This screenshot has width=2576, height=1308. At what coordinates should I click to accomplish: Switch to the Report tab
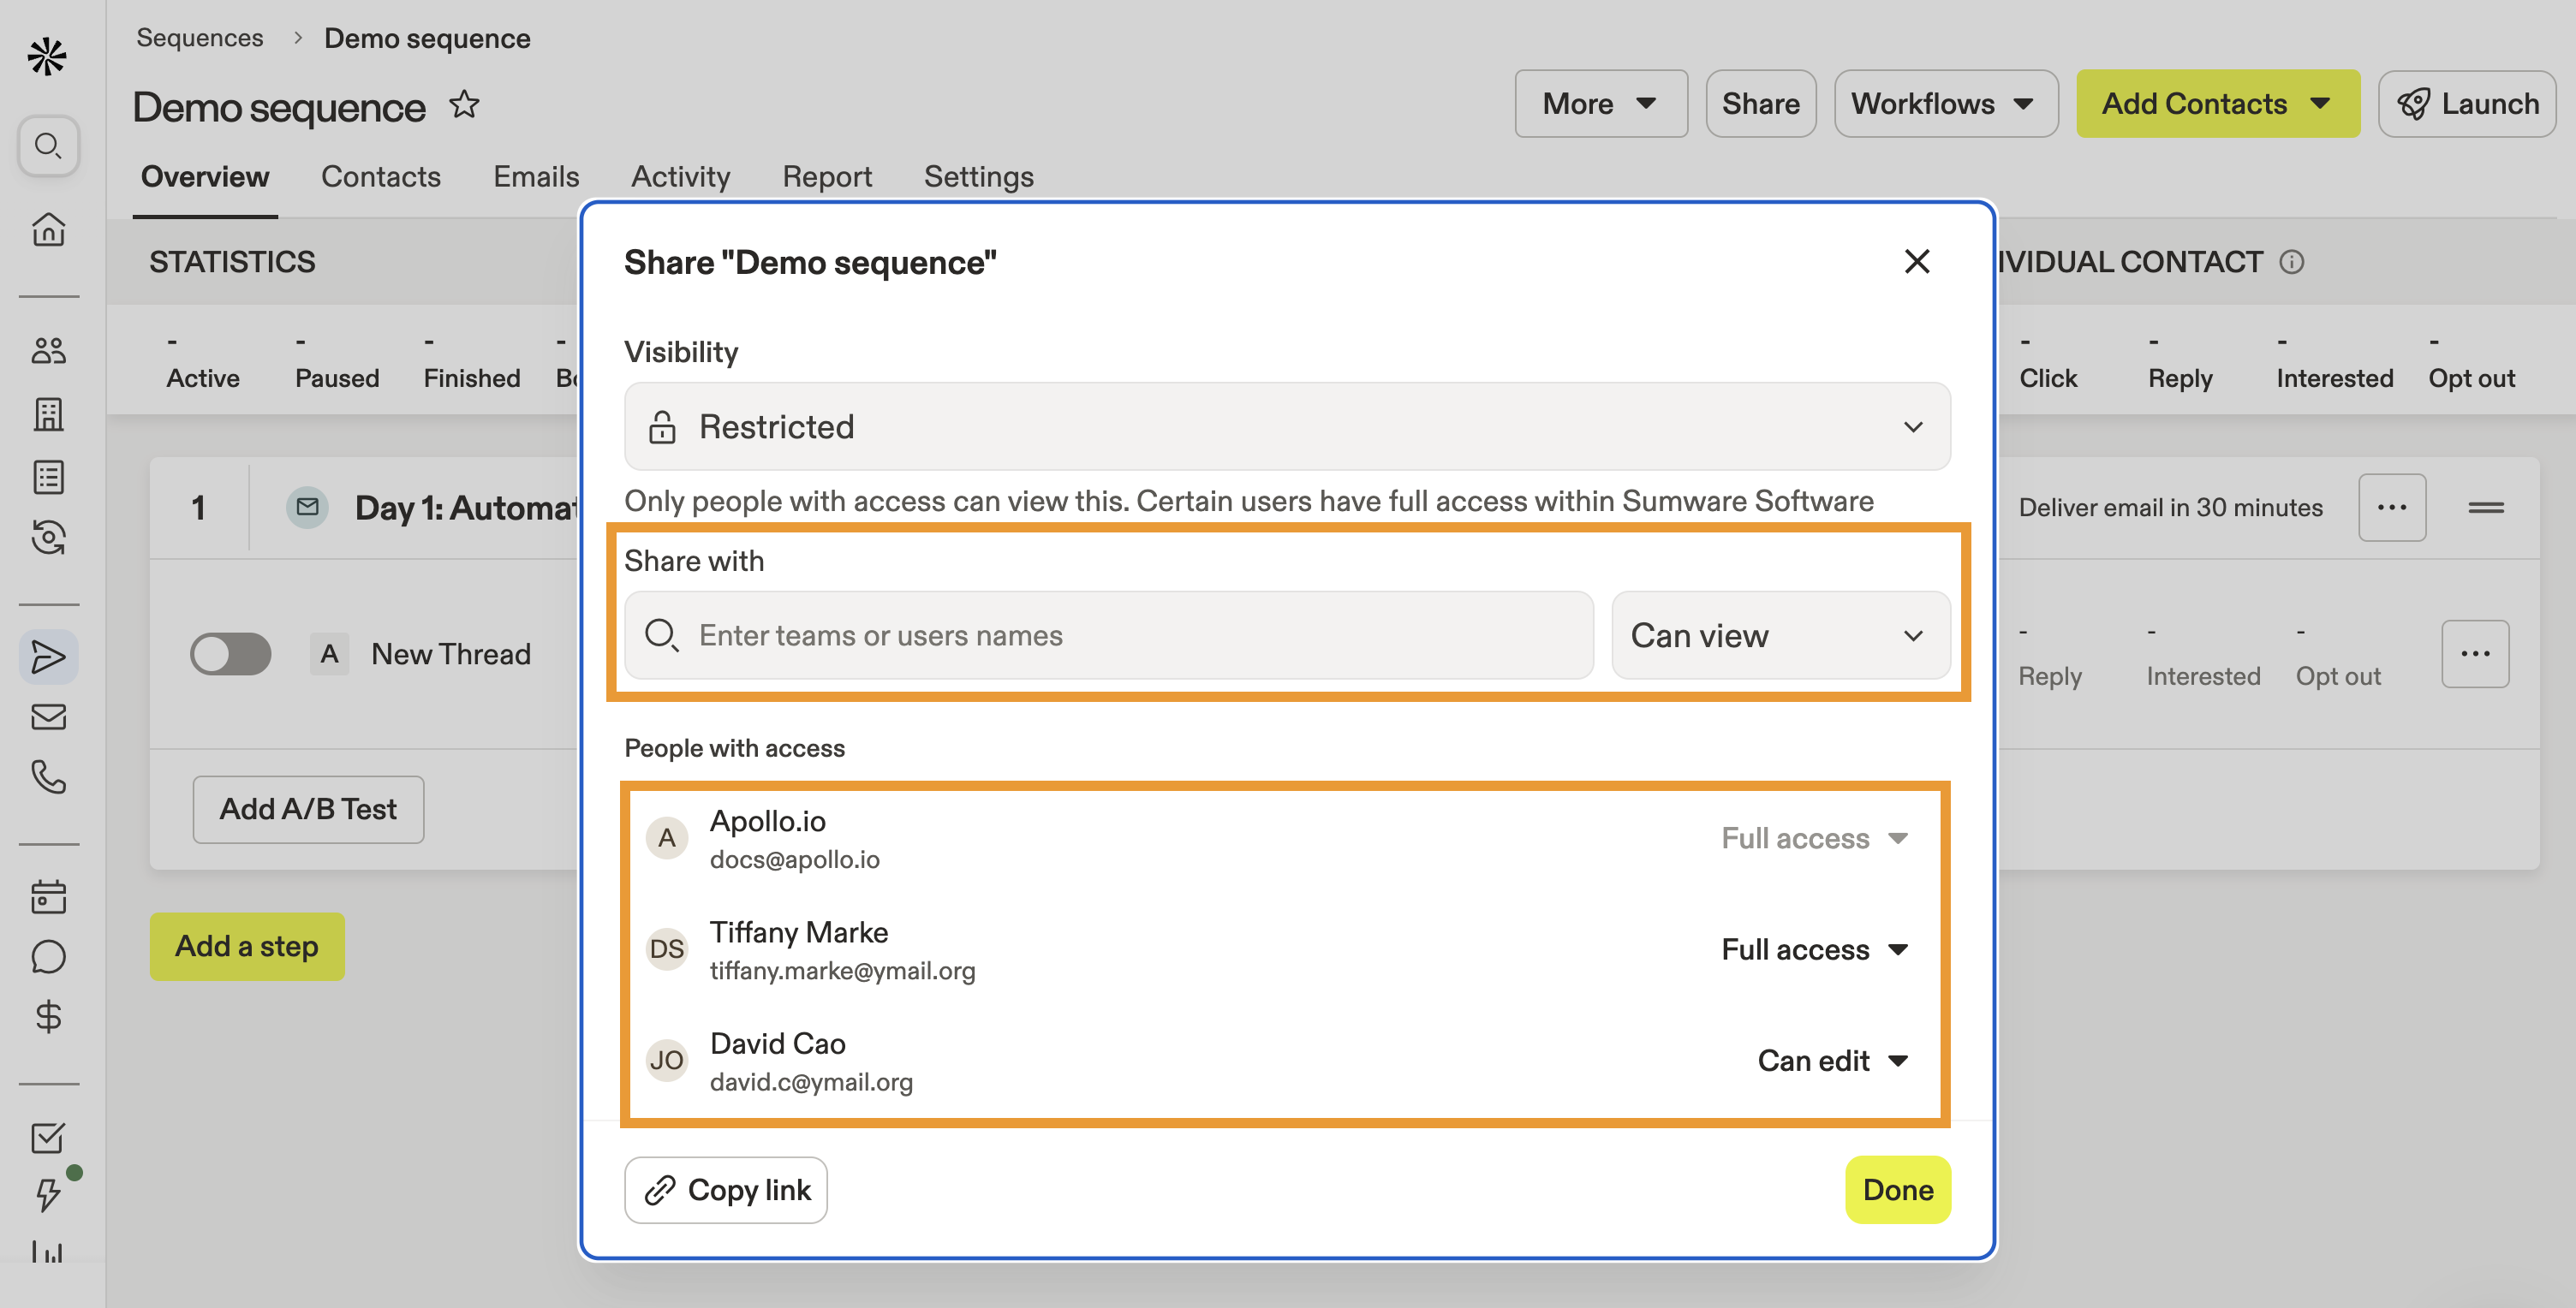point(827,175)
